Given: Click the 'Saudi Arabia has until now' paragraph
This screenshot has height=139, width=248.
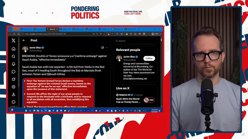Looking at the screenshot, I should tap(63, 71).
